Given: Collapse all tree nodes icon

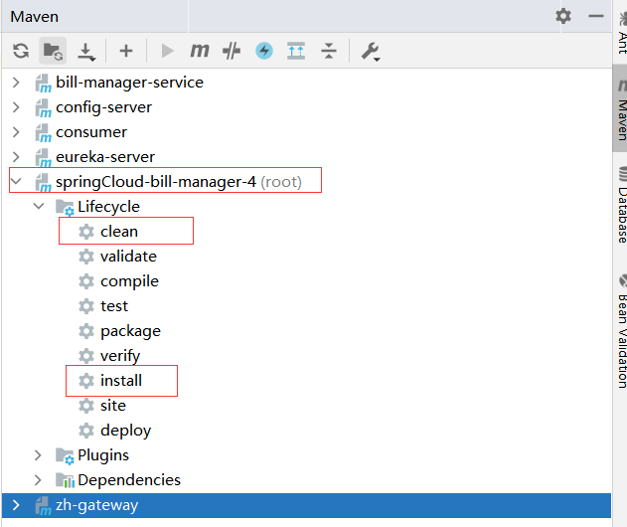Looking at the screenshot, I should 329,51.
